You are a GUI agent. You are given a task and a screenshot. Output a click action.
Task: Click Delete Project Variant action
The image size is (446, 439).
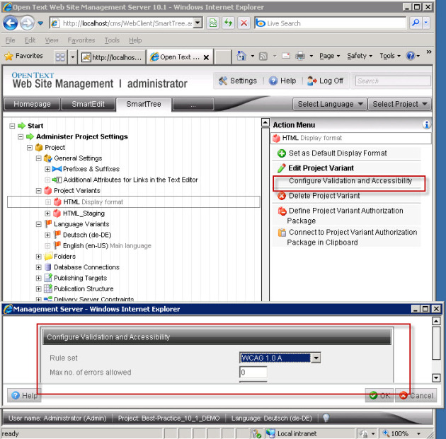pyautogui.click(x=324, y=196)
